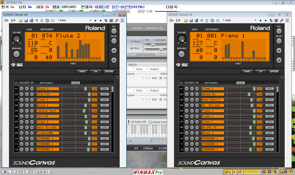
Task: Click gear icon in right Sound Canvas toolbar
Action: 212,20
